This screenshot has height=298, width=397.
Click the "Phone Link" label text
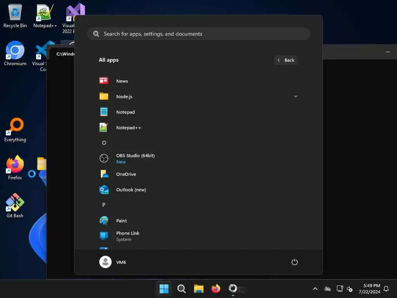tap(128, 233)
